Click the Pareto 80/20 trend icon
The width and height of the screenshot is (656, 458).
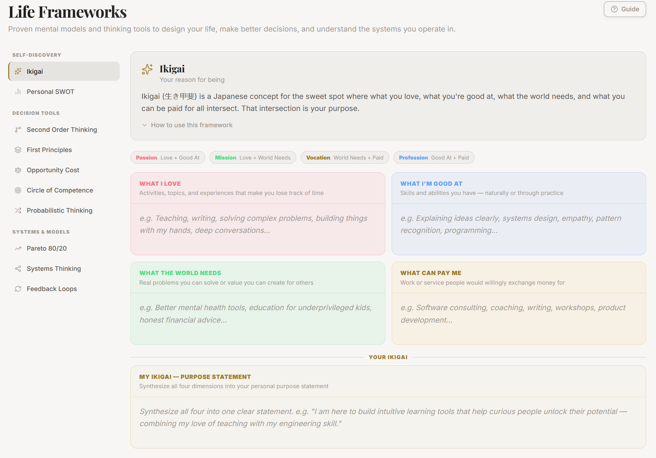pyautogui.click(x=18, y=248)
